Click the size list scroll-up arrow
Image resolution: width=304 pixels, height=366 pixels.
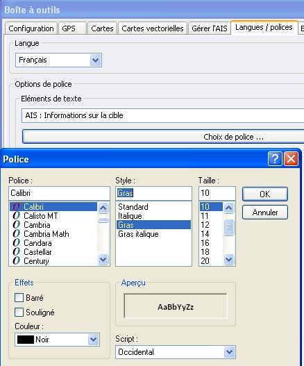point(228,208)
